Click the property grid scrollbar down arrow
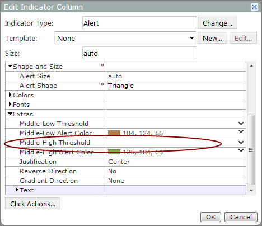 [x=251, y=190]
